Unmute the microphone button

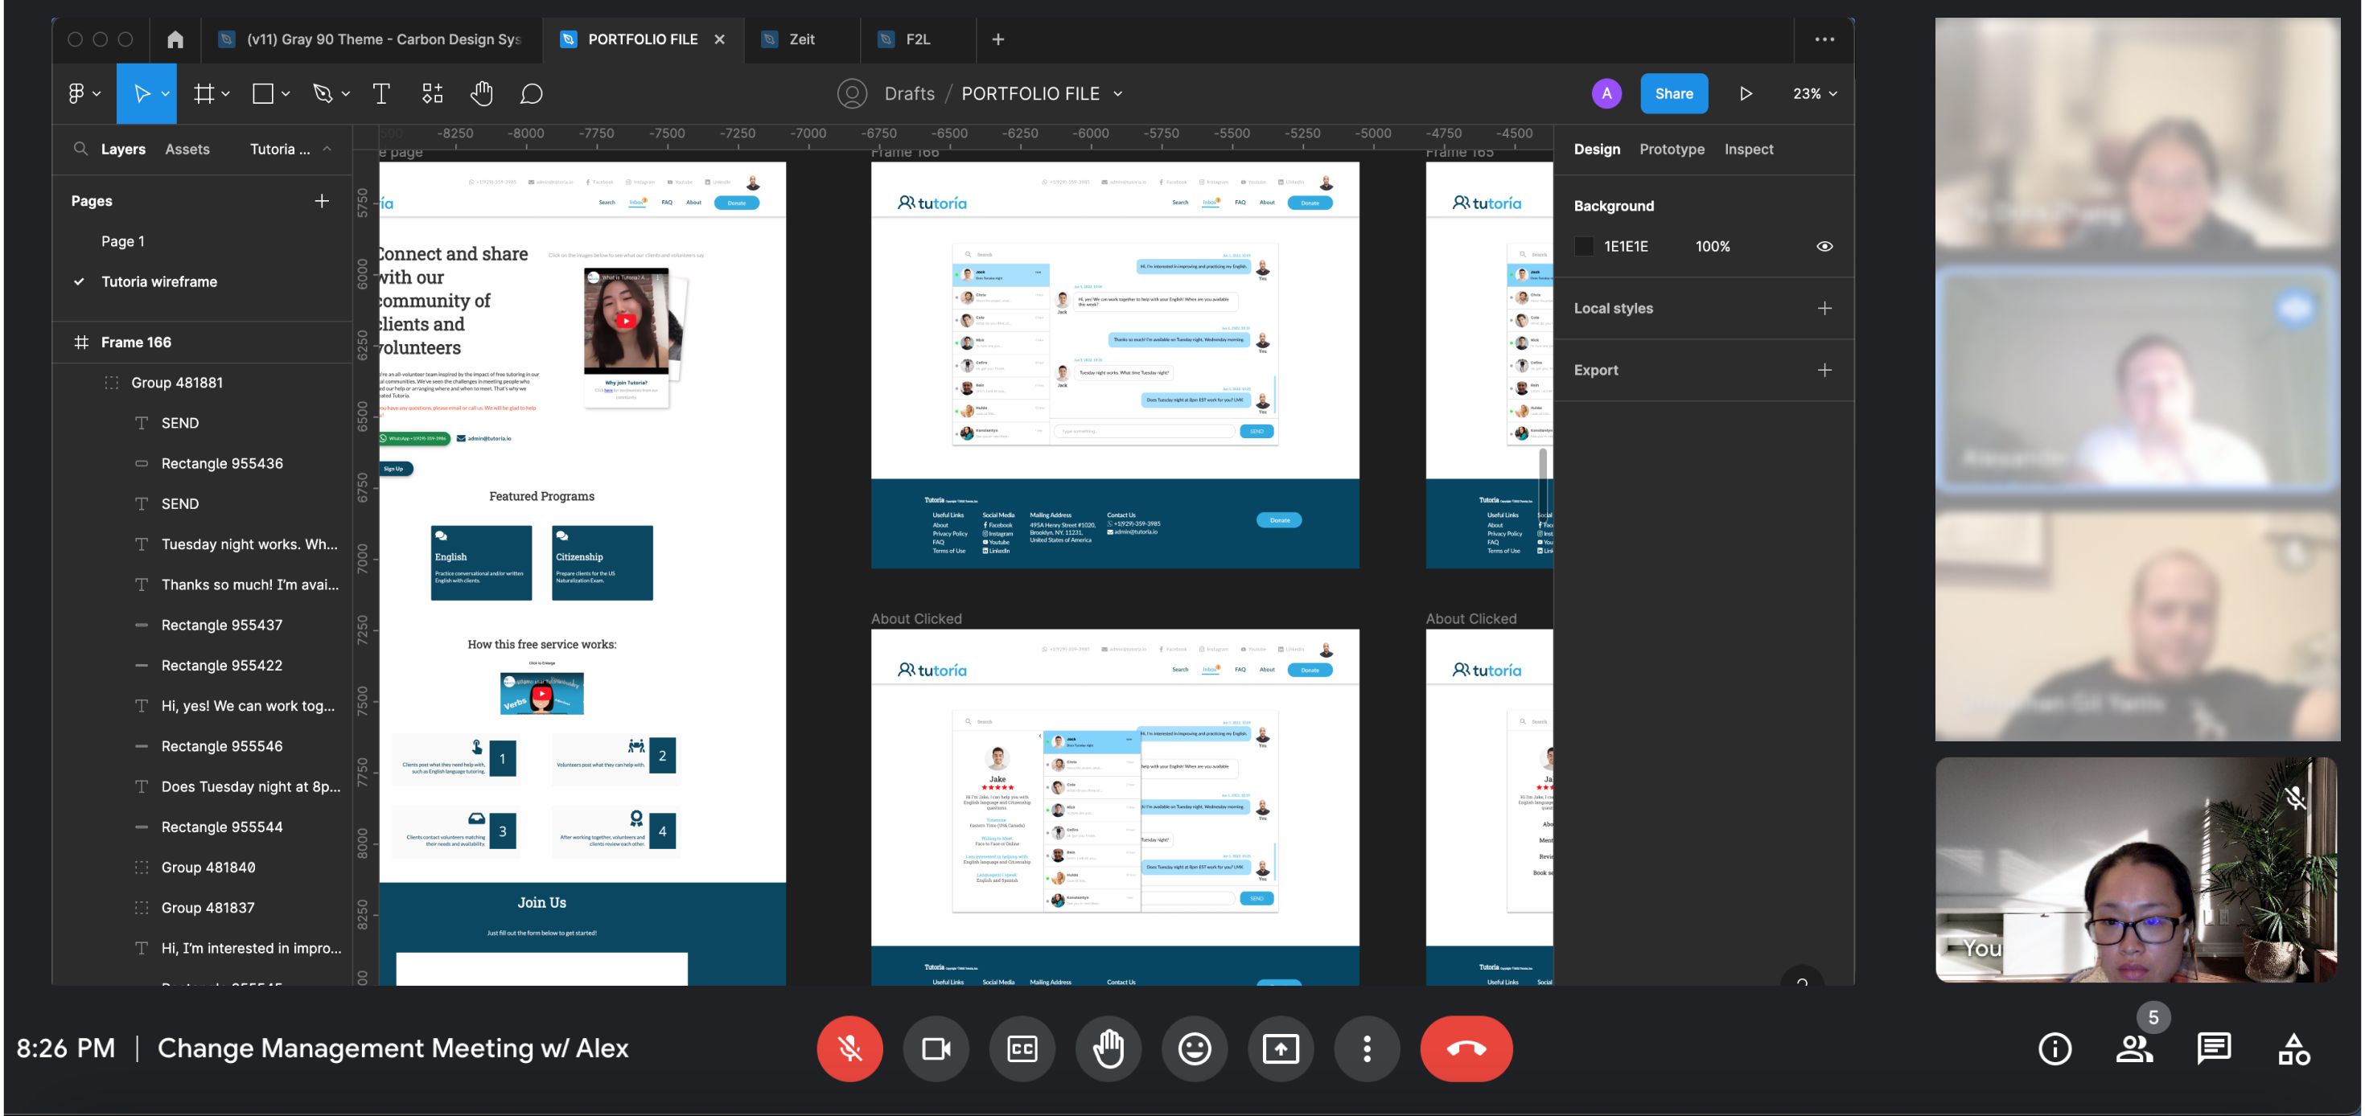click(849, 1048)
